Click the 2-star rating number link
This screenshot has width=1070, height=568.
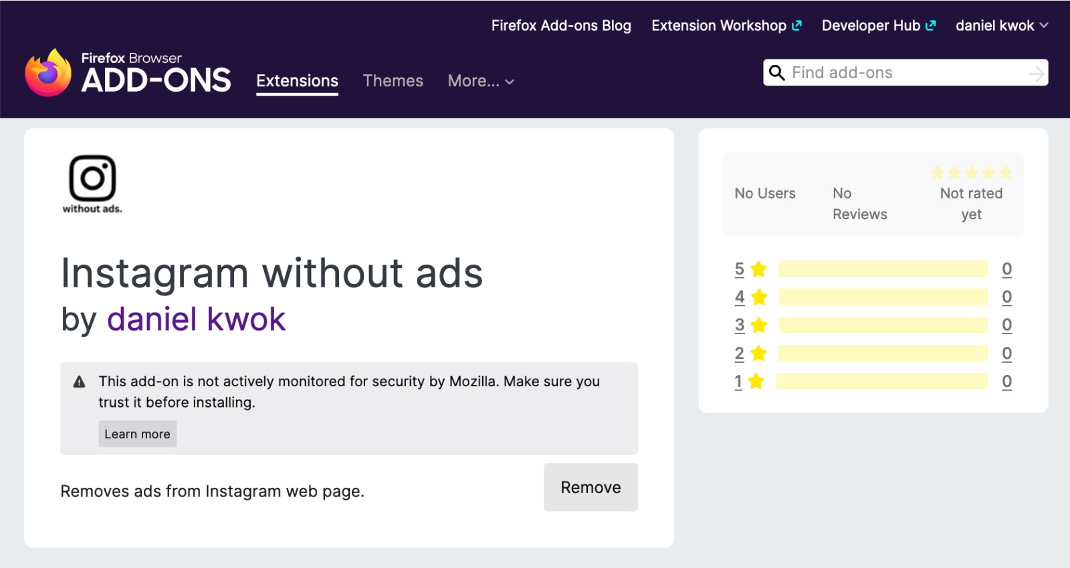(x=739, y=353)
